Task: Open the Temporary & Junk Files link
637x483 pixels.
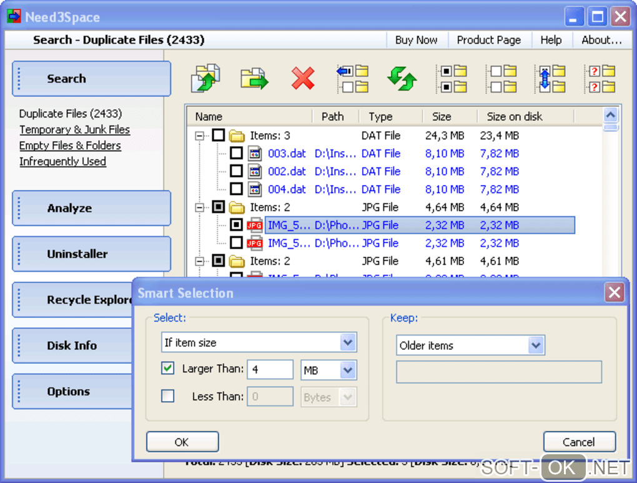Action: click(x=74, y=130)
